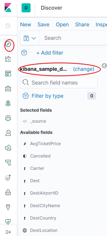Open the Maps pin icon in sidebar
The image size is (107, 236).
click(8, 103)
